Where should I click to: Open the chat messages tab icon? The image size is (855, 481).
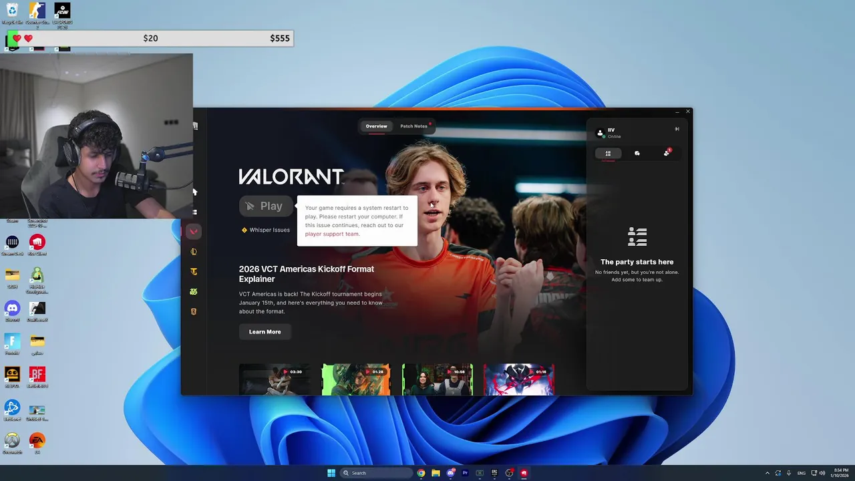click(637, 153)
